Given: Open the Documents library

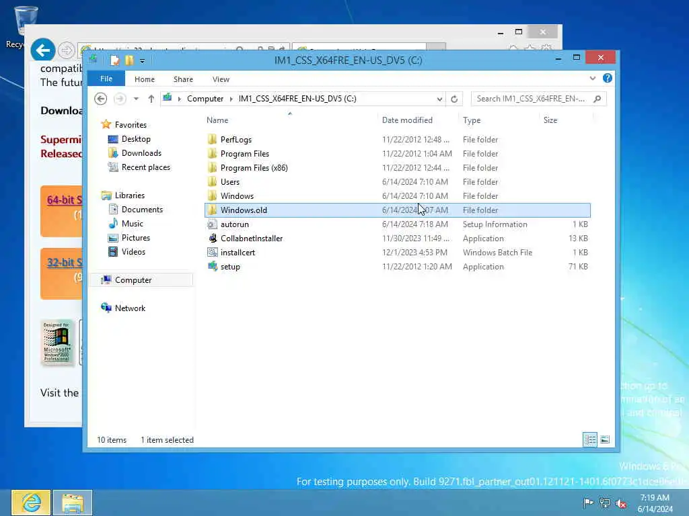Looking at the screenshot, I should tap(142, 210).
